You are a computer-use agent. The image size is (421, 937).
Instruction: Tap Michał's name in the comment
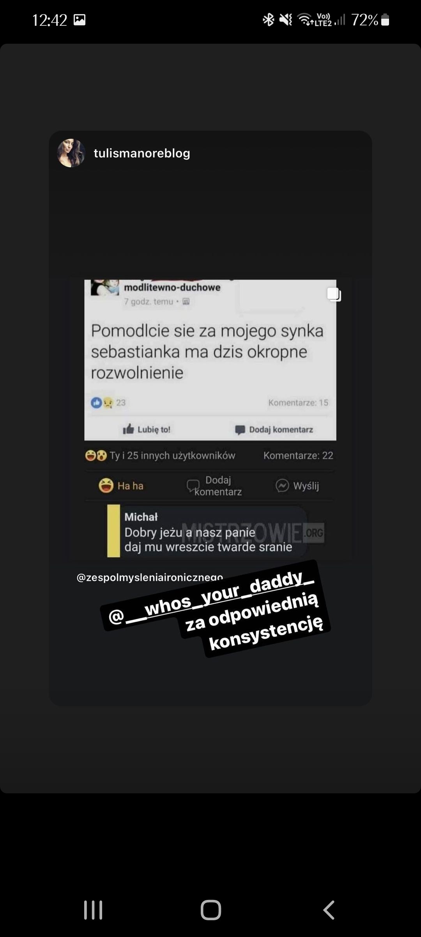pos(141,517)
